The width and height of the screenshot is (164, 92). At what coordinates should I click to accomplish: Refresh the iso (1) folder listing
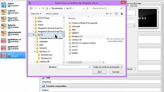click(x=87, y=8)
